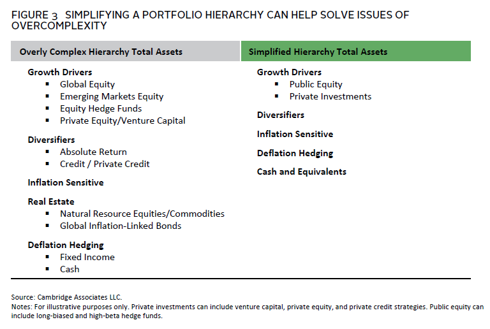Select Private Equity/Venture Capital list item
490x329 pixels.
point(122,121)
